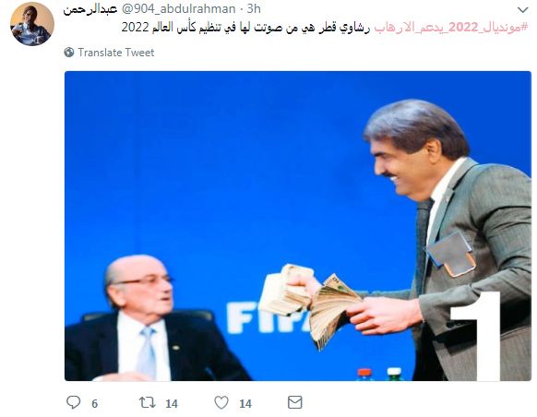Open the @904_abdulrahman handle
Viewport: 537px width, 417px height.
pyautogui.click(x=178, y=9)
